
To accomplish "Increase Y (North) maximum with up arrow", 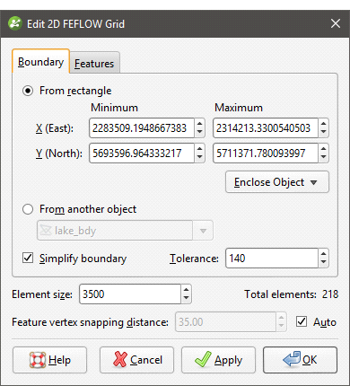I will click(323, 149).
